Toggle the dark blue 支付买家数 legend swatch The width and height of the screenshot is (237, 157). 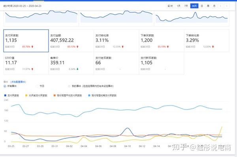point(5,95)
